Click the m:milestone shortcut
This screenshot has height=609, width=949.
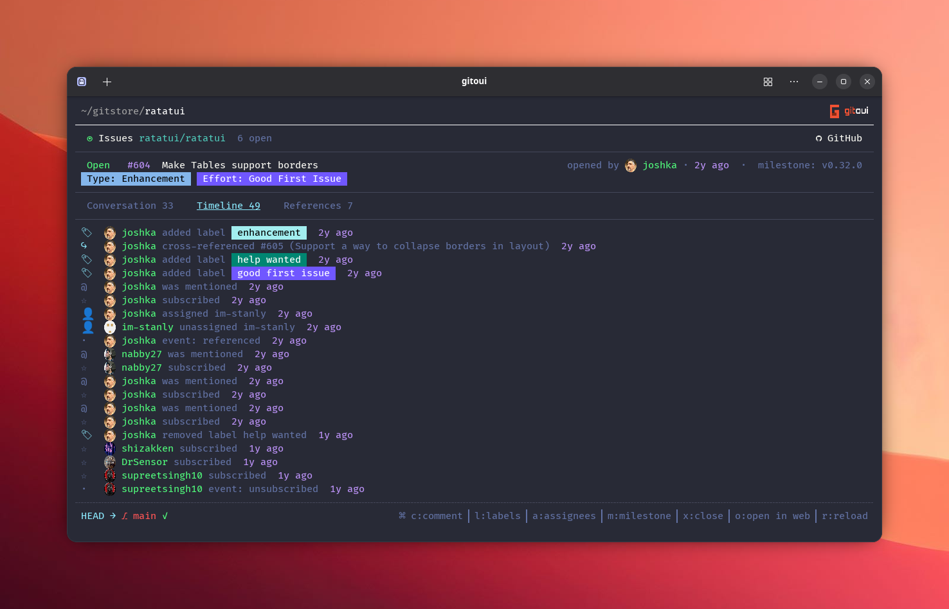pyautogui.click(x=639, y=516)
